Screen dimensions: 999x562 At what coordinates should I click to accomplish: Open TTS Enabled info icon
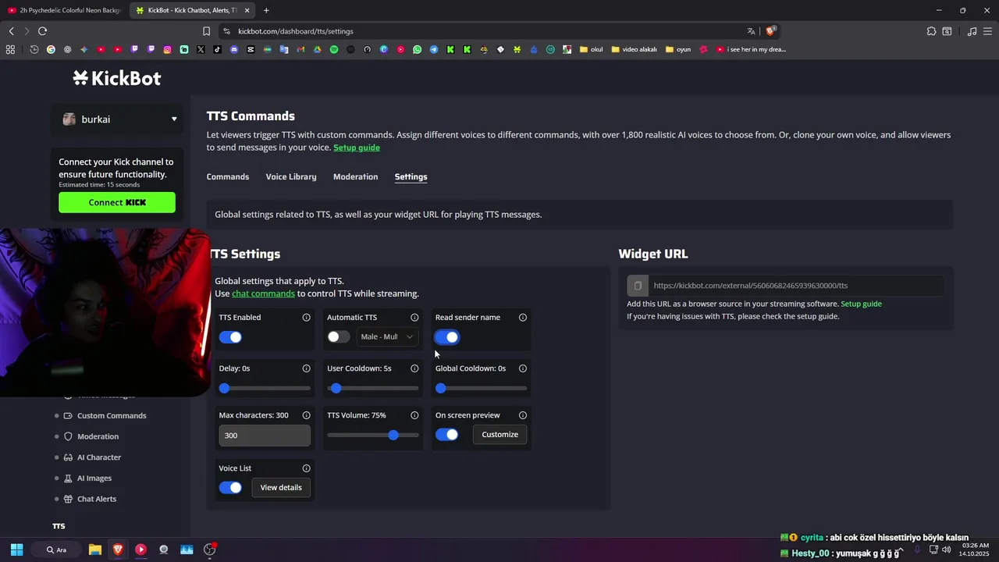pos(306,318)
